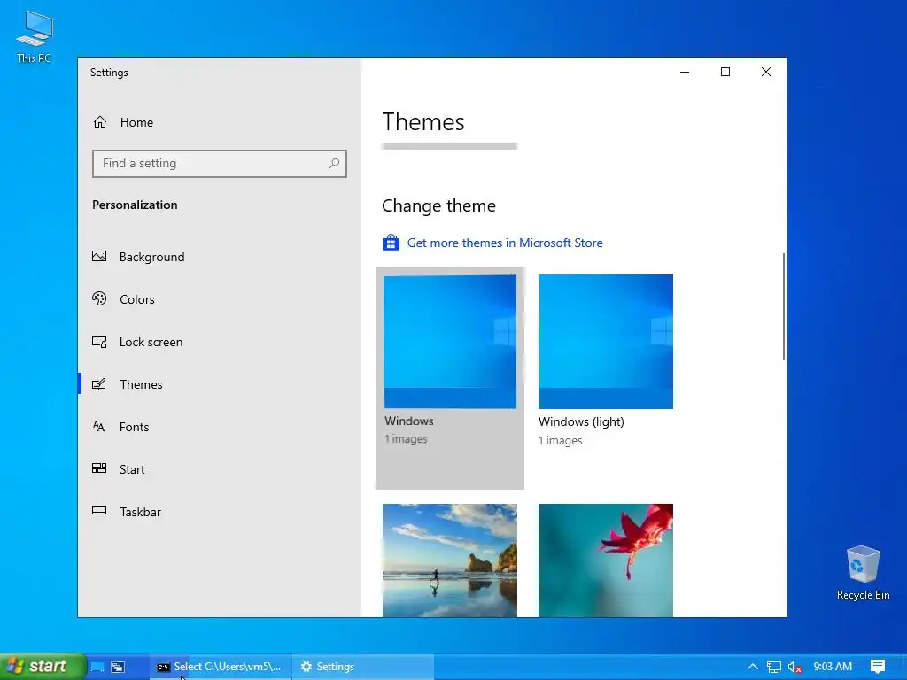
Task: Click the Change theme heading
Action: click(x=438, y=205)
